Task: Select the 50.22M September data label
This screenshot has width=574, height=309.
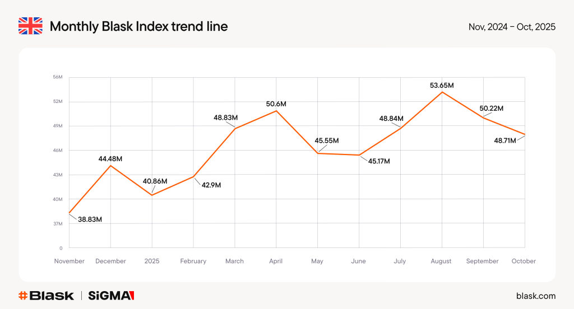Action: tap(491, 108)
